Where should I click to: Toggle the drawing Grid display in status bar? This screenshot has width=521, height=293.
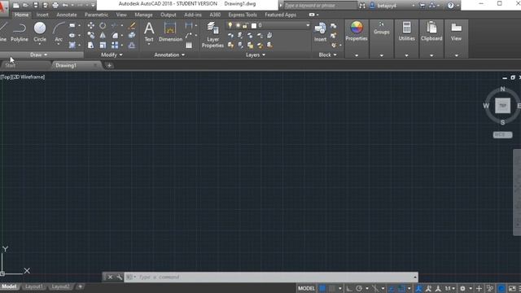tap(322, 288)
